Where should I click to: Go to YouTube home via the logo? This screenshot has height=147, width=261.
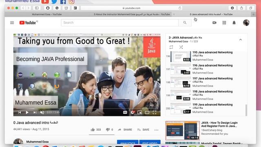[x=28, y=23]
